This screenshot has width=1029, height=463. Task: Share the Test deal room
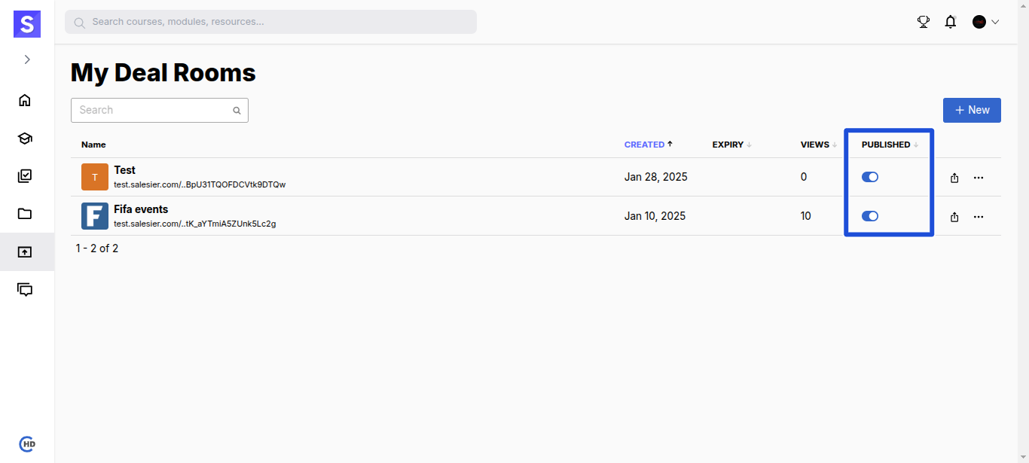954,178
